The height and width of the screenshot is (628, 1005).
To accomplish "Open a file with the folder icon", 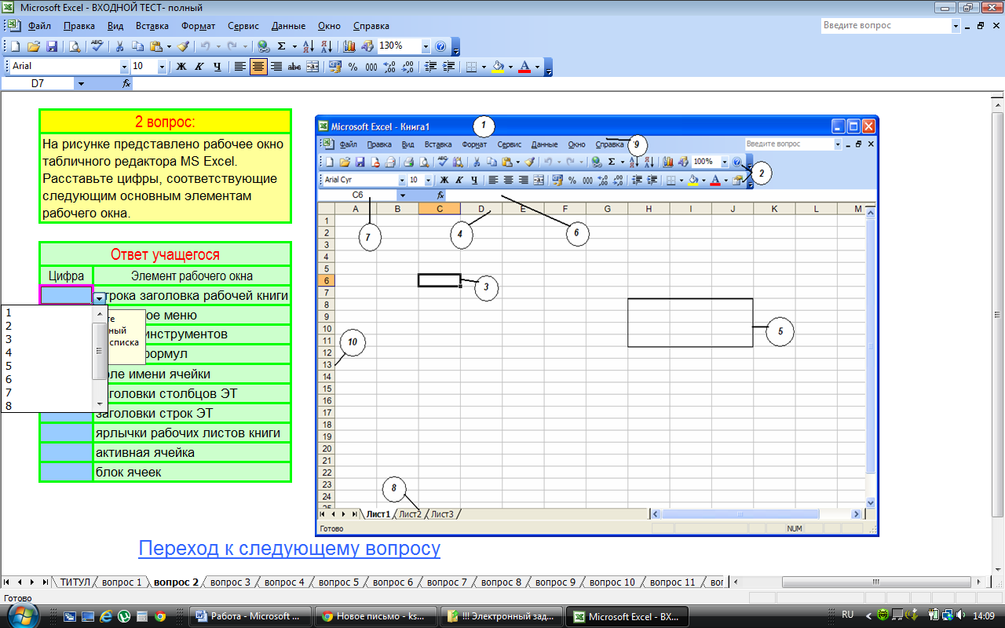I will click(x=34, y=46).
